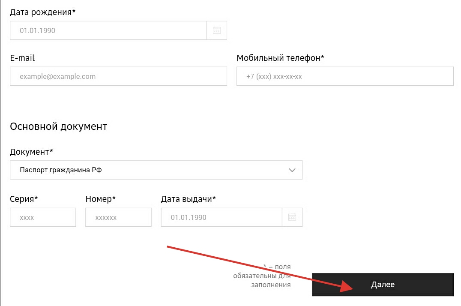Focus the Дата рождения date input field
This screenshot has height=306, width=461.
tap(108, 30)
